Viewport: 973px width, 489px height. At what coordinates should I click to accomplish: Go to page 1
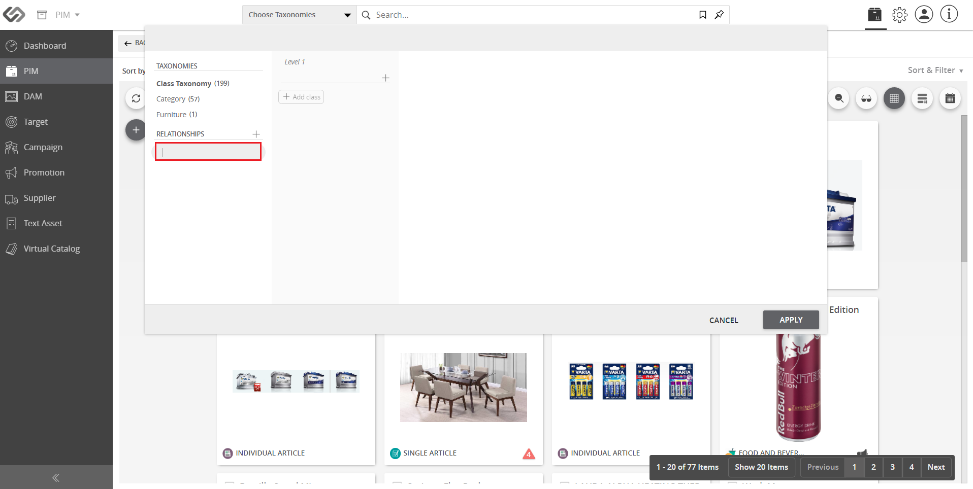[x=855, y=467]
